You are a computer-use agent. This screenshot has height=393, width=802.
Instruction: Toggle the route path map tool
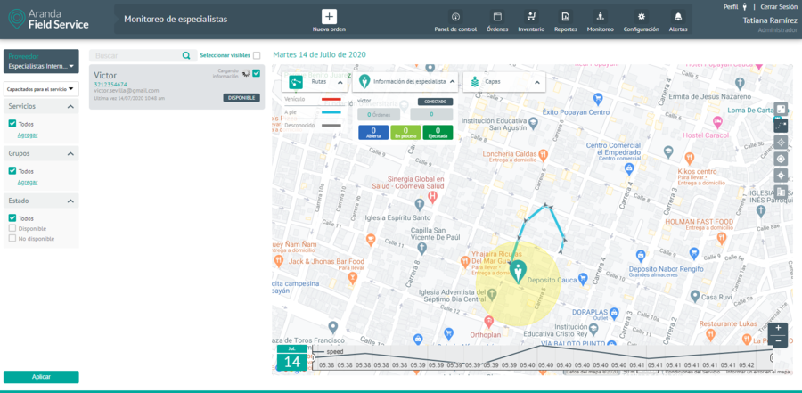point(781,126)
